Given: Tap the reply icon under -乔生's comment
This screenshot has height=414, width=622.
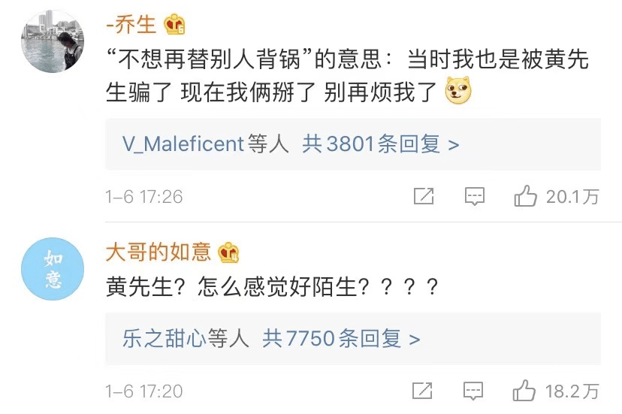Looking at the screenshot, I should [x=475, y=196].
